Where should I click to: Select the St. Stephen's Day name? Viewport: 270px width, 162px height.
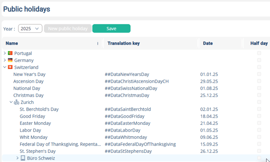coord(38,151)
